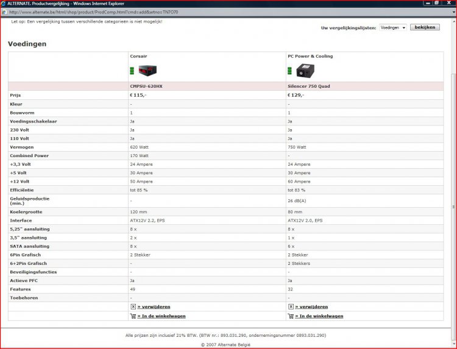Viewport: 457px width, 349px height.
Task: Add CMPSU-620HX In de winkelwagen
Action: [x=161, y=316]
